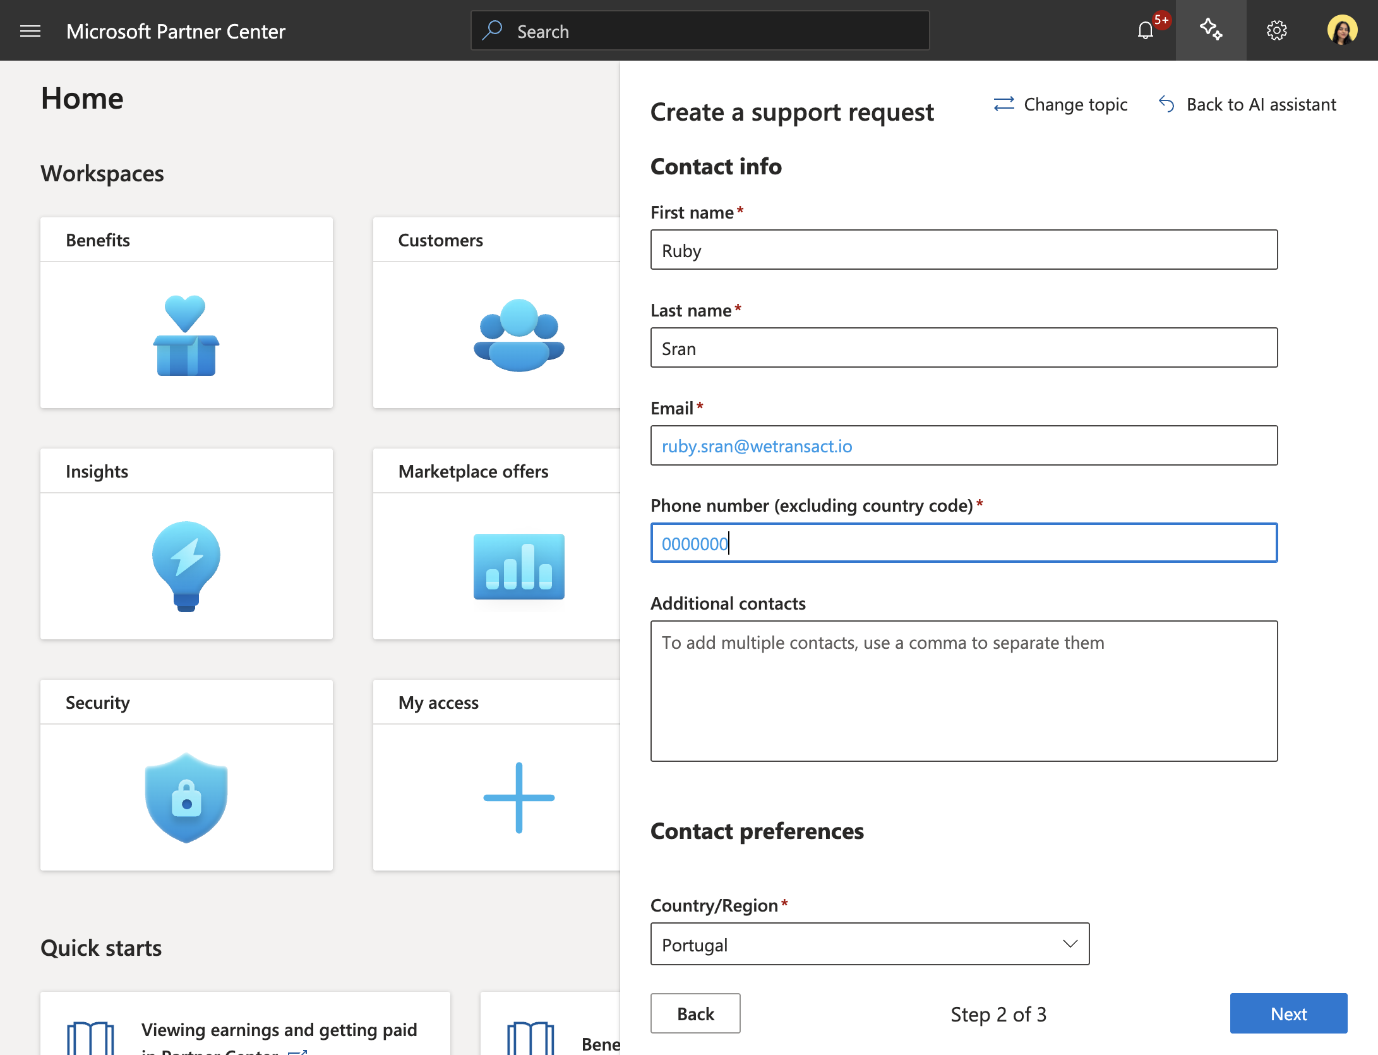Open the hamburger navigation menu
Screen dimensions: 1378x1055
tap(30, 31)
